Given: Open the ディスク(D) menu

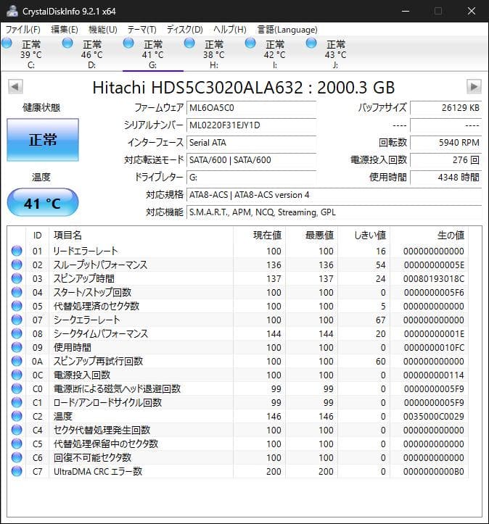Looking at the screenshot, I should pos(184,30).
